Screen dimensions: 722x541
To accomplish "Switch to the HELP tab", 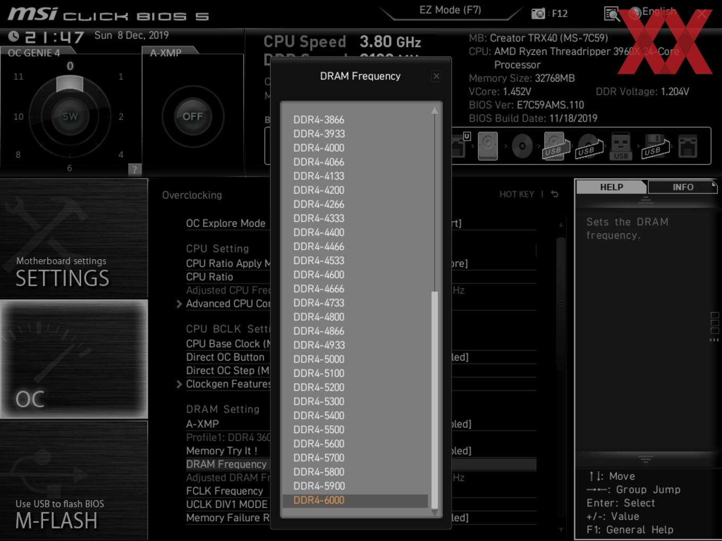I will (x=611, y=187).
